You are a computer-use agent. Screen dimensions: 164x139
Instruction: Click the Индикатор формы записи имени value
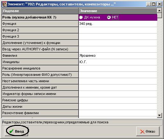point(118,94)
